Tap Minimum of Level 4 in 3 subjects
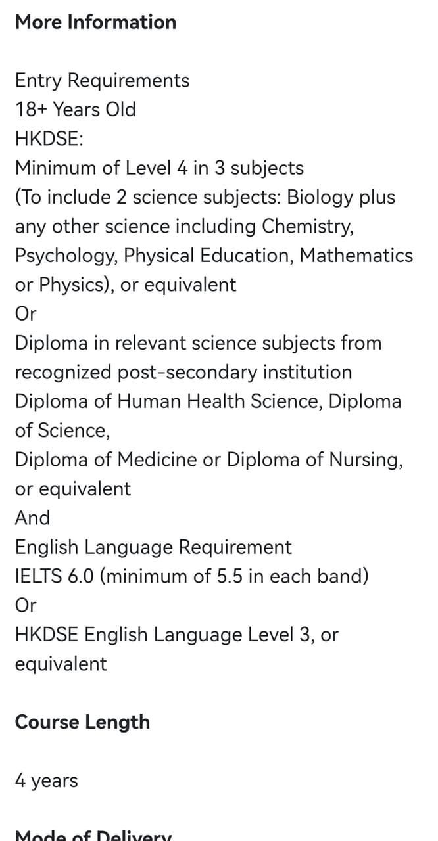 pos(159,168)
